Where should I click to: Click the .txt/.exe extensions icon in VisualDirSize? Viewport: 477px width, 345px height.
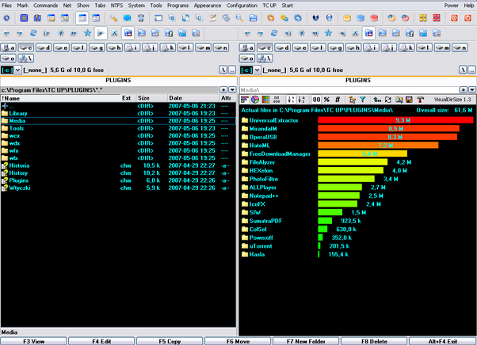coord(277,100)
